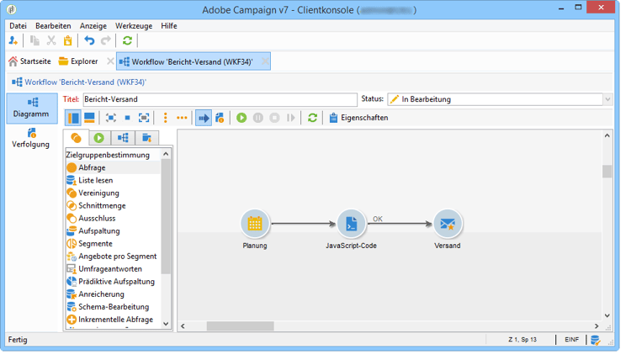Click the redo arrow icon

click(x=106, y=41)
